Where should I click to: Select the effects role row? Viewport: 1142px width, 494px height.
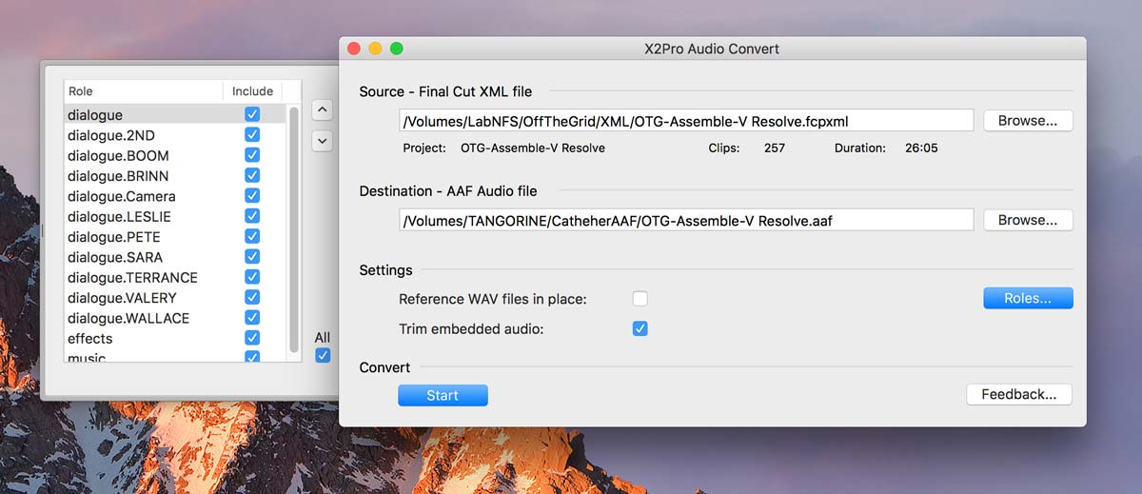[x=174, y=338]
